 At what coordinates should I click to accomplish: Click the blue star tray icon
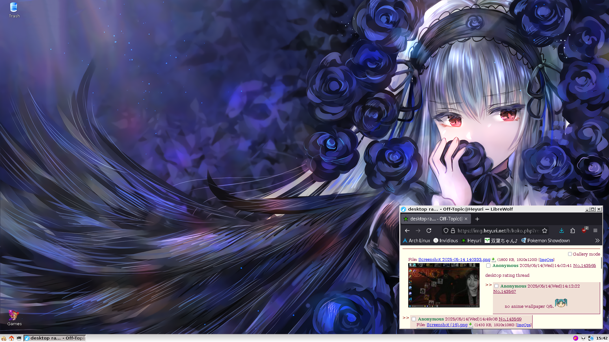click(591, 338)
